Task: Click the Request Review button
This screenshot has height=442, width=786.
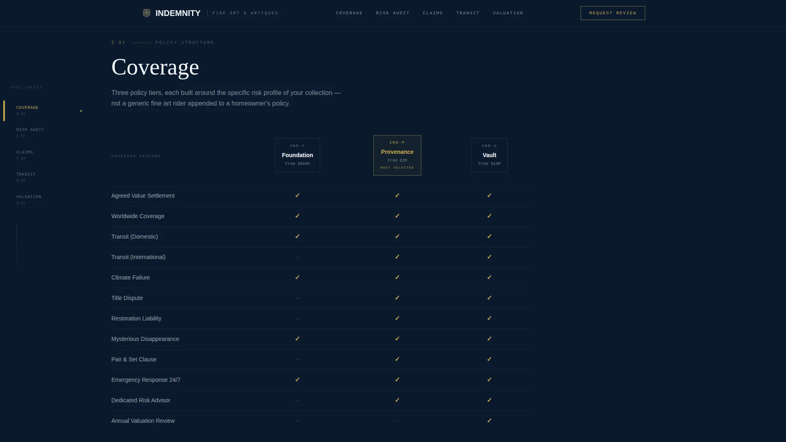Action: coord(612,13)
